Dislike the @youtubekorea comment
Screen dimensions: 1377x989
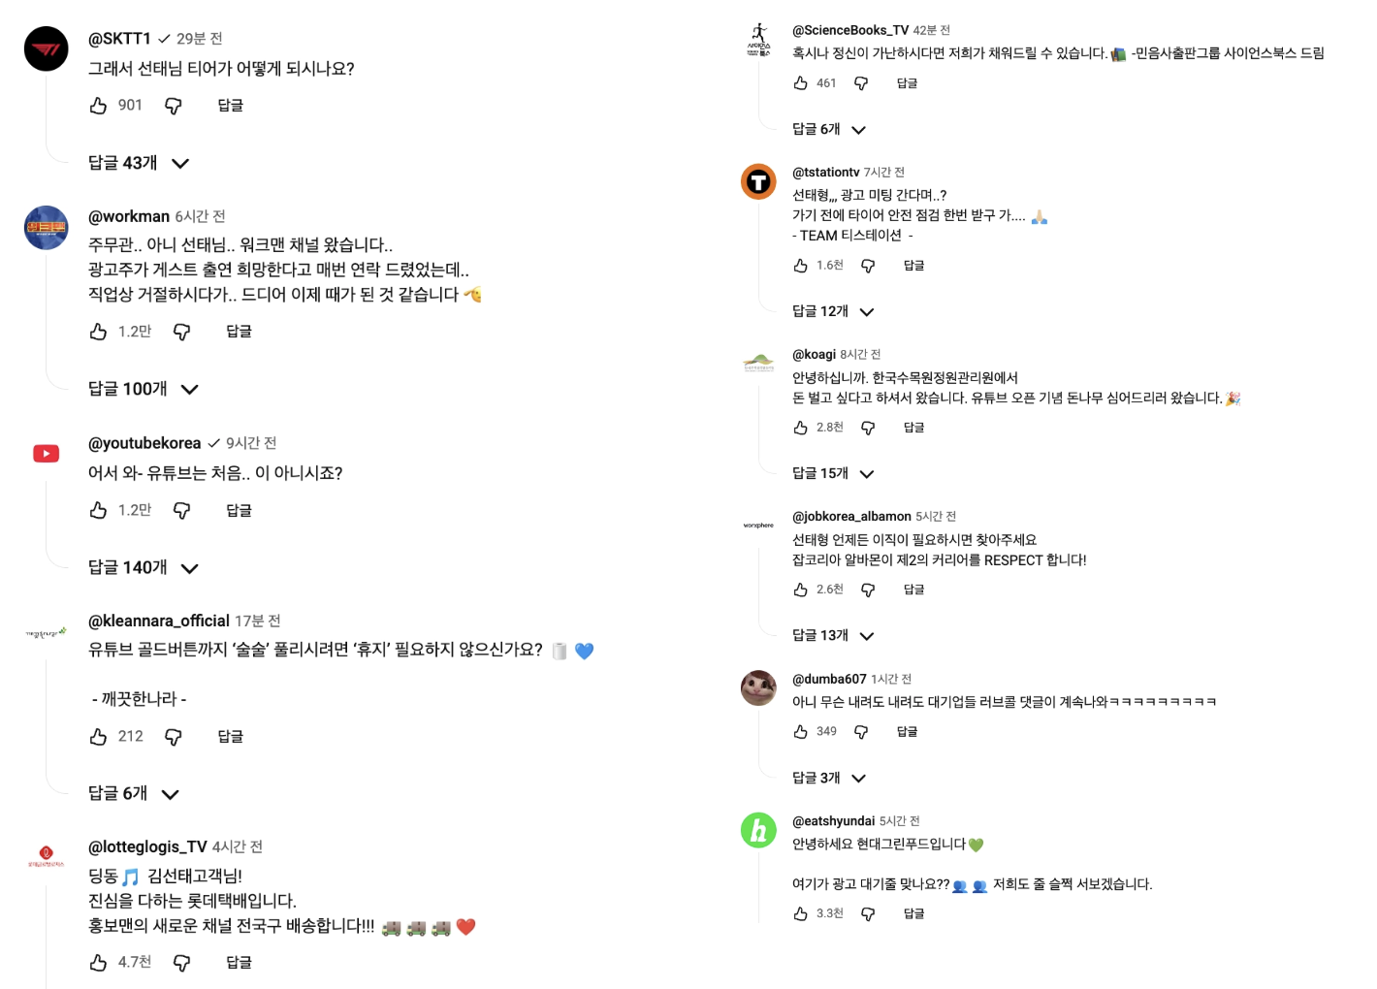pyautogui.click(x=181, y=510)
